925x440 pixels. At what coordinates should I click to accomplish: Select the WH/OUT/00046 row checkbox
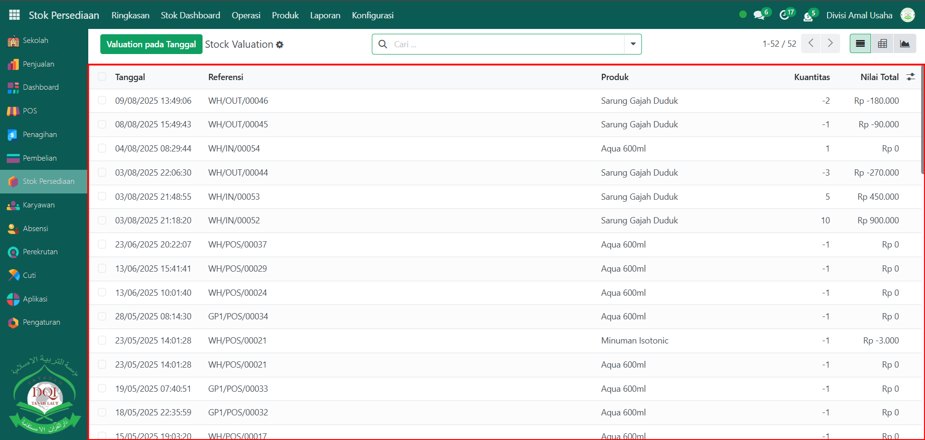click(102, 100)
